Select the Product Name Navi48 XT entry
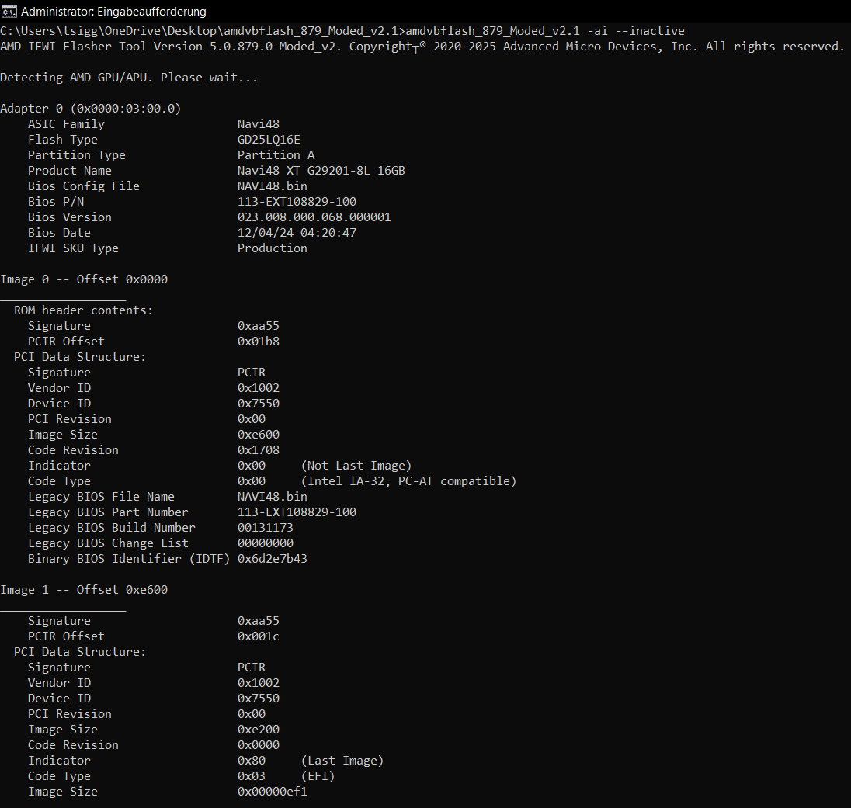Image resolution: width=851 pixels, height=808 pixels. pyautogui.click(x=321, y=170)
